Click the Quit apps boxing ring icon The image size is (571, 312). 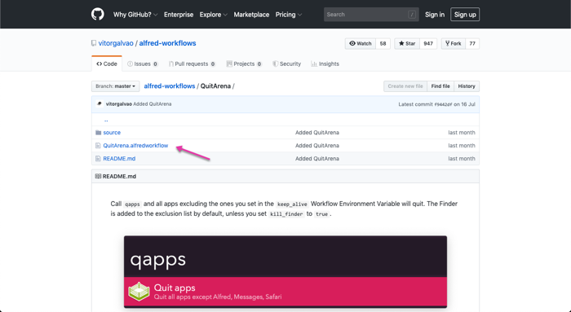point(139,292)
